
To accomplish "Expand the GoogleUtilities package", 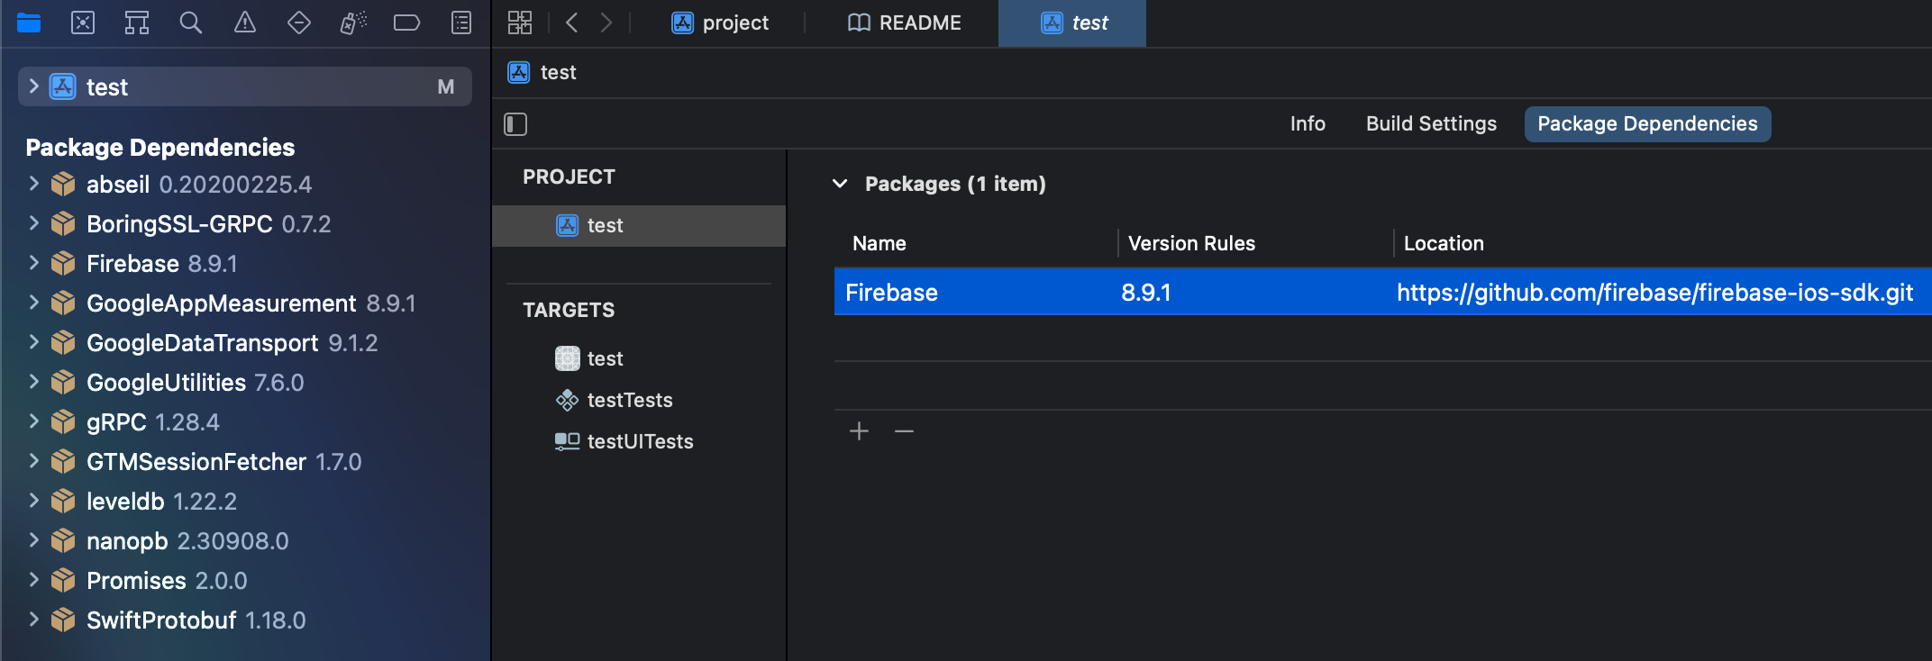I will (x=33, y=382).
